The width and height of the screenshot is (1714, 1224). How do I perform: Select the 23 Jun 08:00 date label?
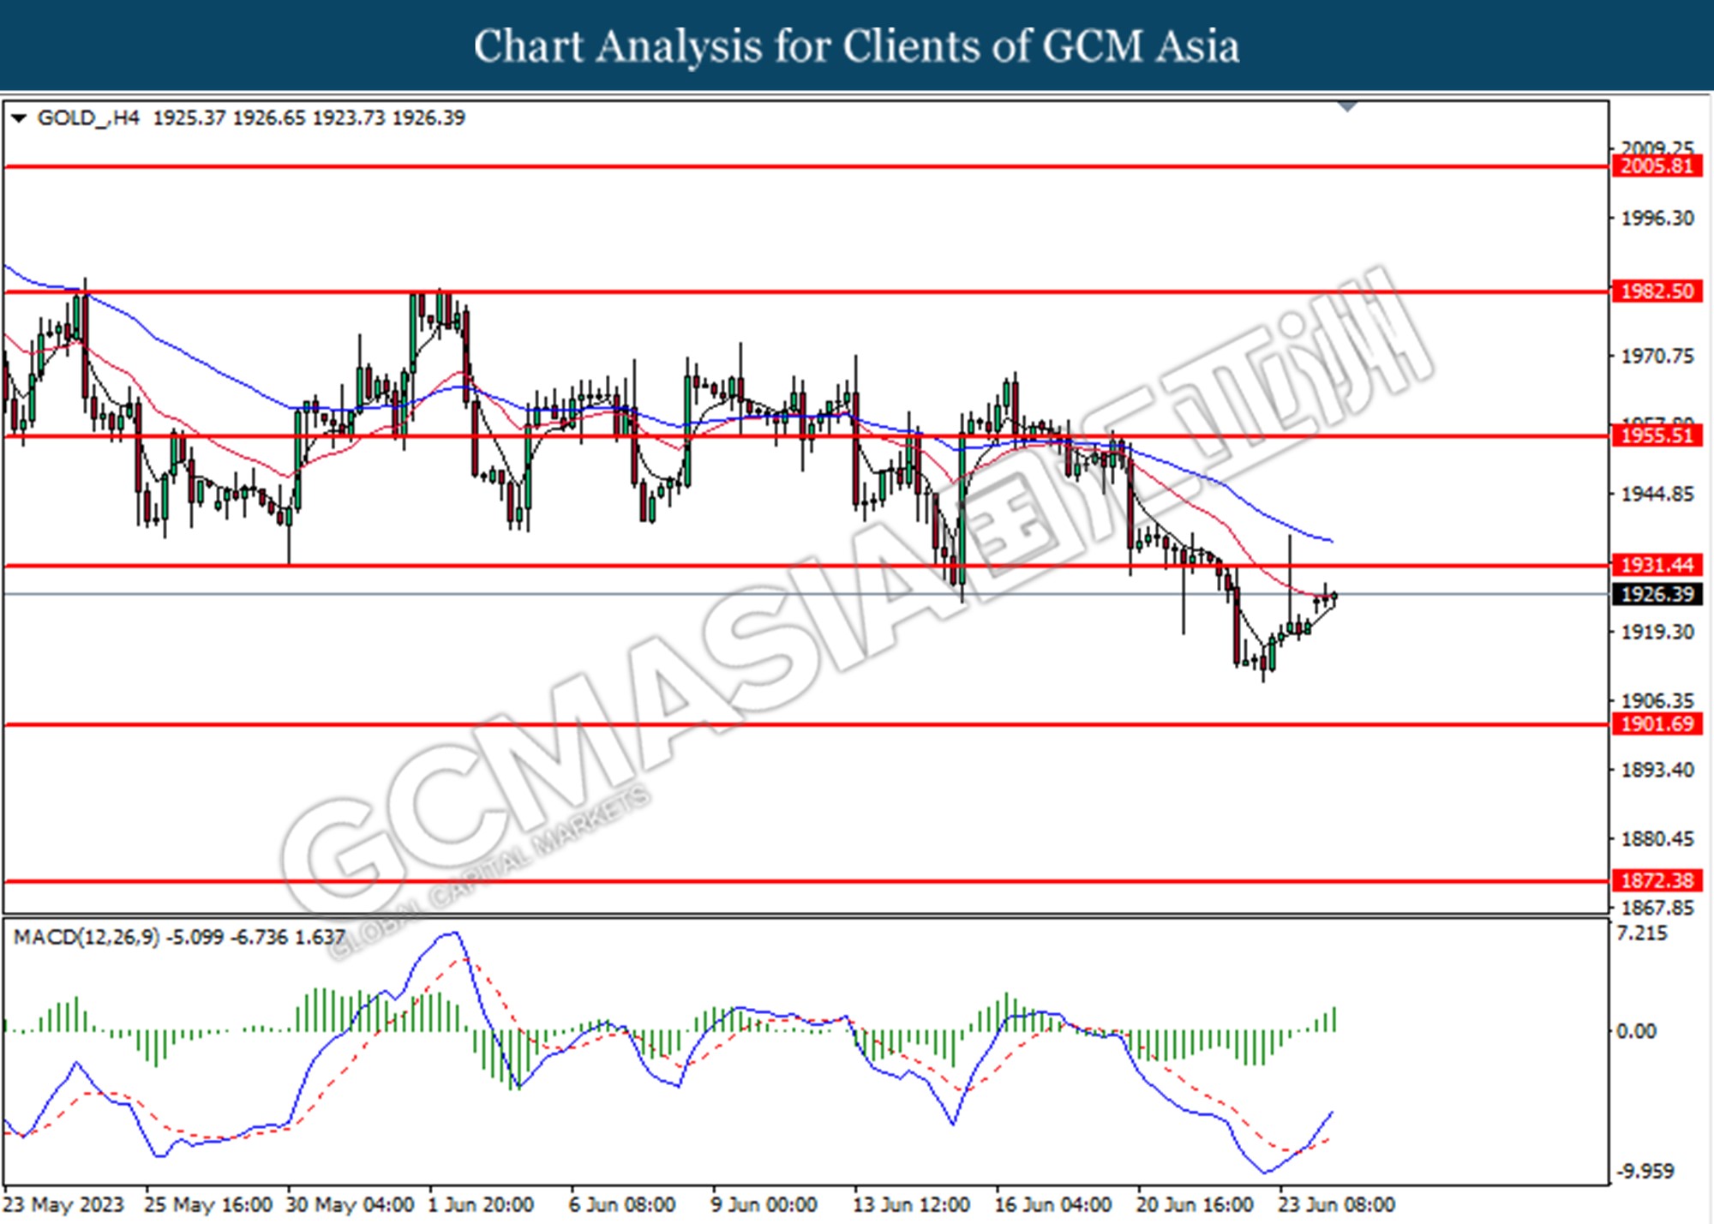point(1336,1205)
